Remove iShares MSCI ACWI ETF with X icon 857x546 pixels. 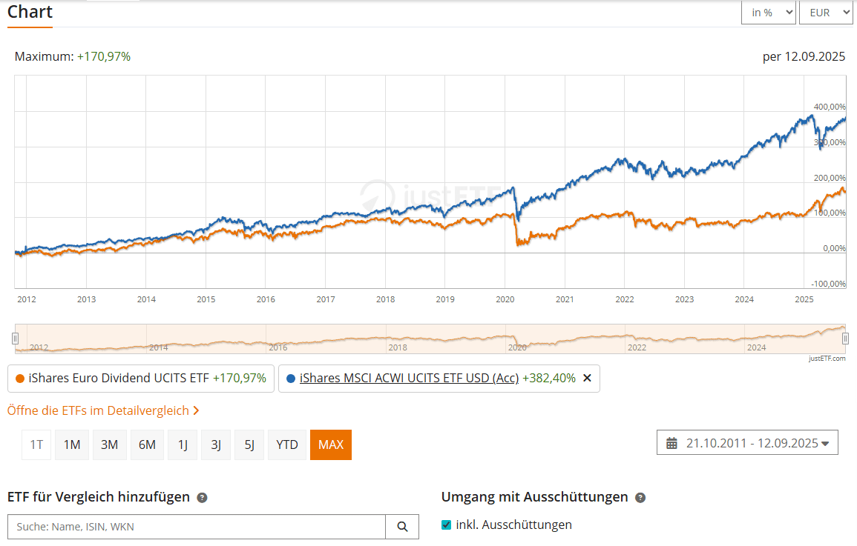coord(587,378)
